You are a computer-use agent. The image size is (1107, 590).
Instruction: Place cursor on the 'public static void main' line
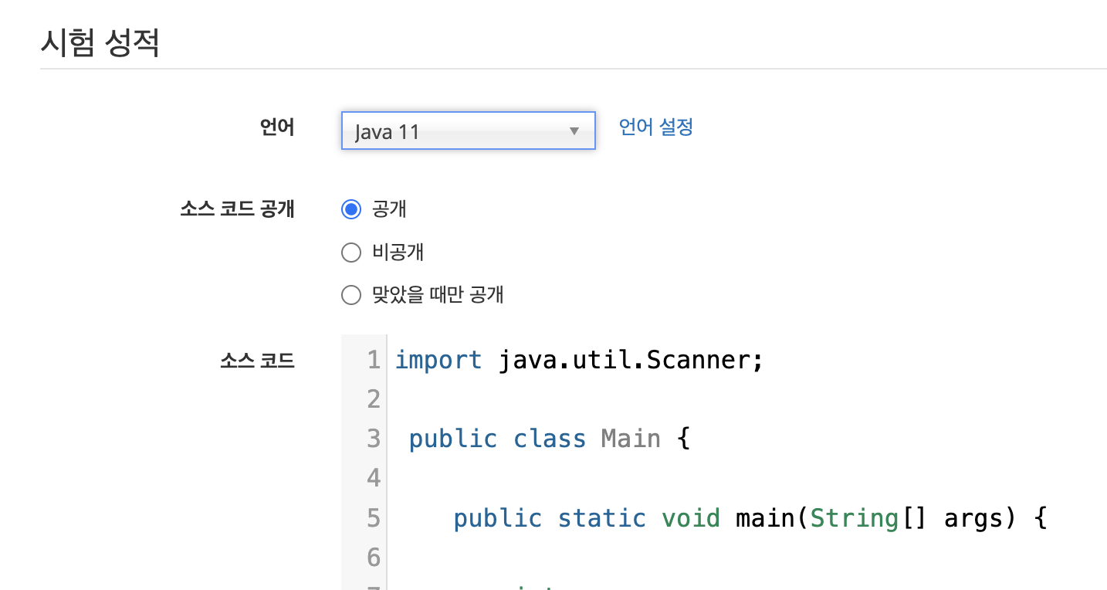[x=750, y=517]
